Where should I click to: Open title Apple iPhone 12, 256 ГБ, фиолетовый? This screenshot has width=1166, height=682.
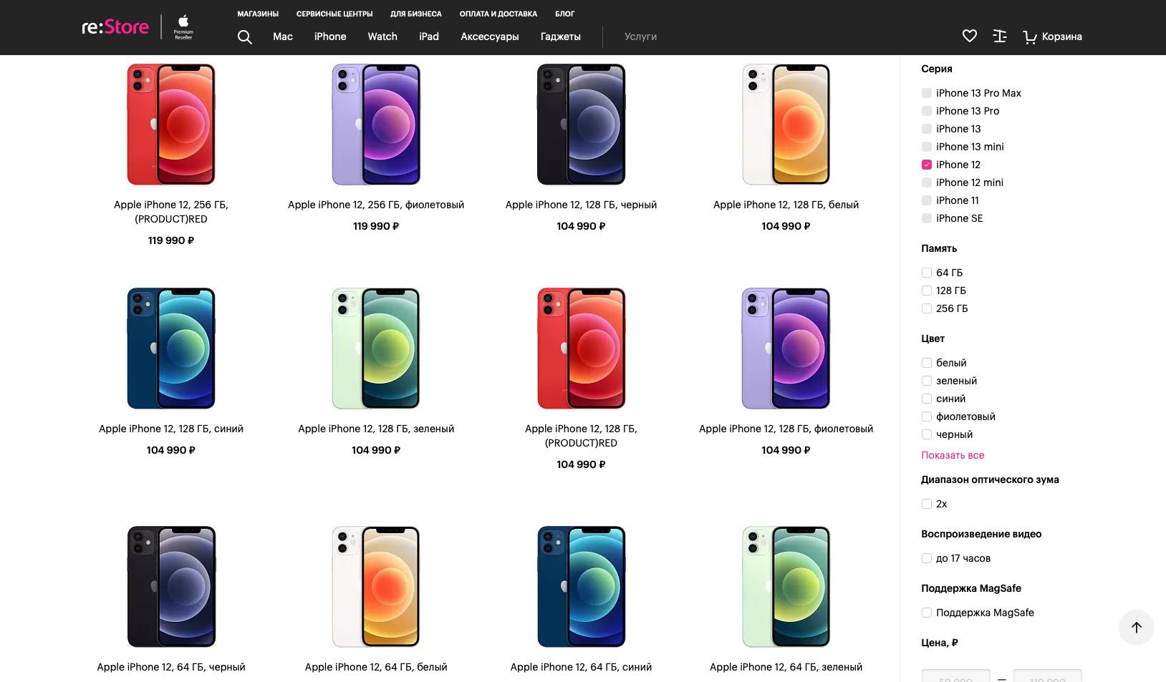(376, 205)
